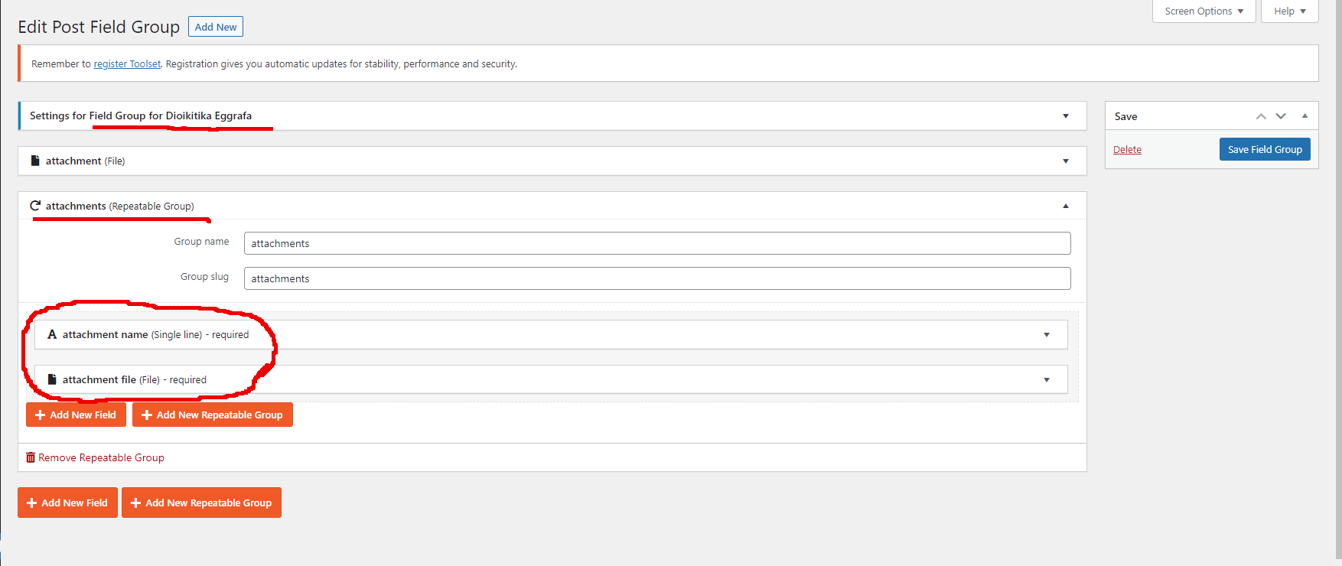Click the attachment file document icon
Screen dimensions: 1342x566
pyautogui.click(x=52, y=379)
